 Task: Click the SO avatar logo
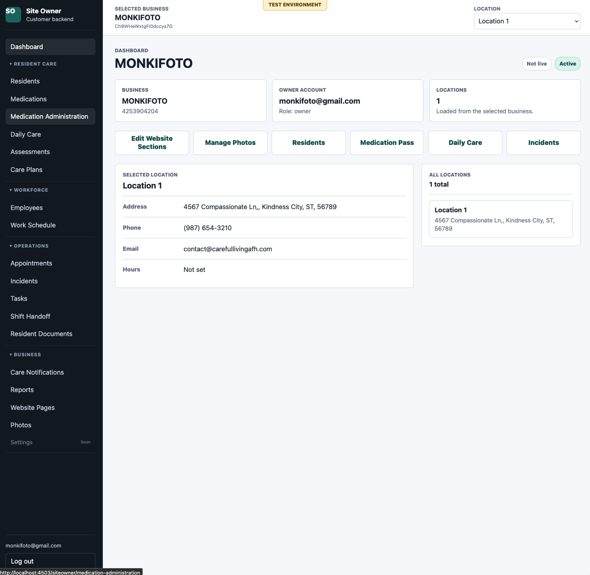click(13, 15)
